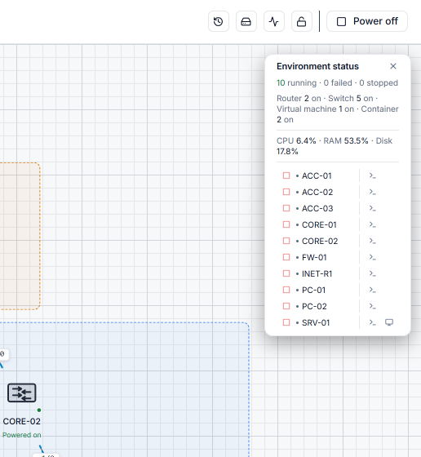
Task: Toggle the unlock padlock toolbar icon
Action: point(302,21)
